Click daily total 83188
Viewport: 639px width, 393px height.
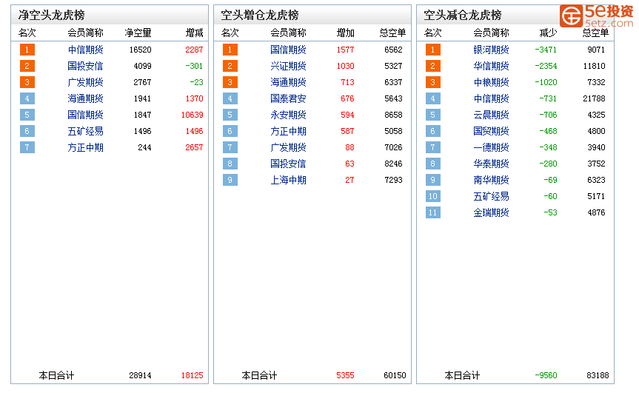pyautogui.click(x=598, y=375)
